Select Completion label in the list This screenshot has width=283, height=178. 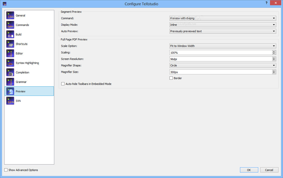tap(22, 72)
